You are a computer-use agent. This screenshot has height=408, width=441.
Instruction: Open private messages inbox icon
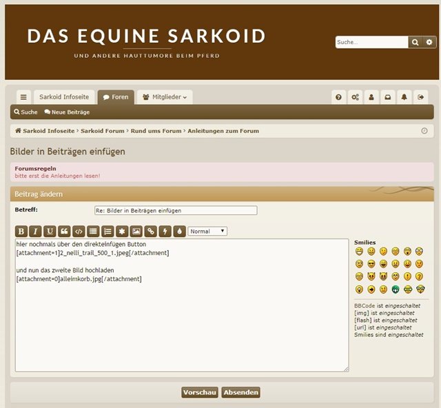point(388,97)
